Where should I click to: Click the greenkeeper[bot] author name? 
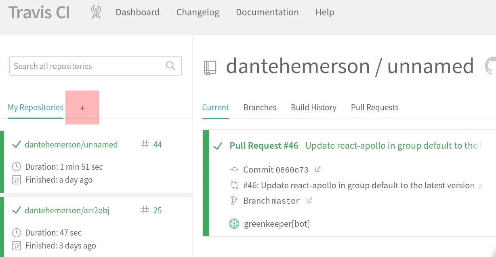pos(277,223)
